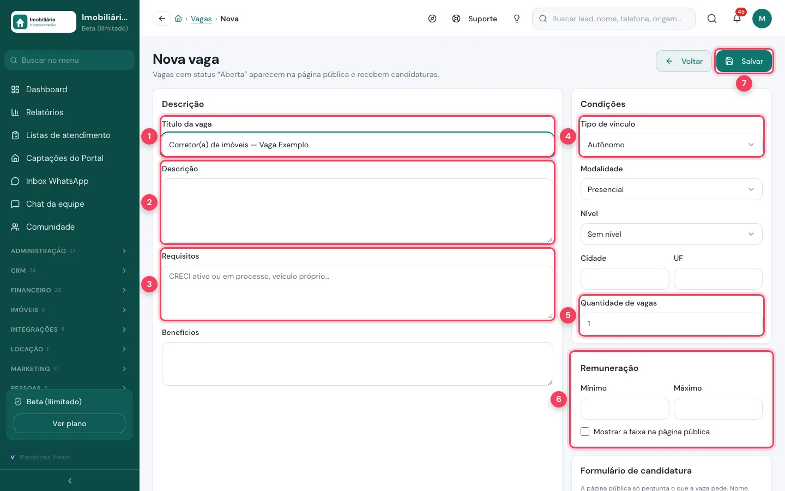Expand the INTEGRAÇÕES section

[x=69, y=330]
